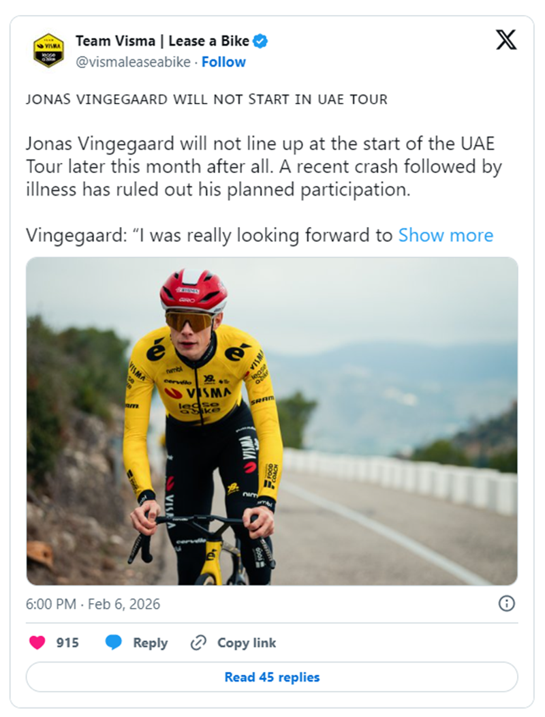
Task: Click the chain link copy icon
Action: [198, 643]
